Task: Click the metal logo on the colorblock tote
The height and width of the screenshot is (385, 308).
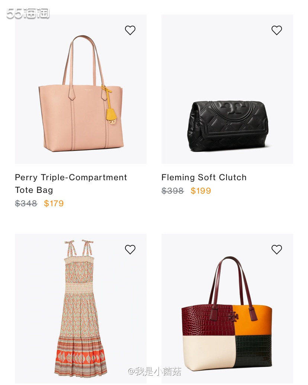Action: [233, 316]
